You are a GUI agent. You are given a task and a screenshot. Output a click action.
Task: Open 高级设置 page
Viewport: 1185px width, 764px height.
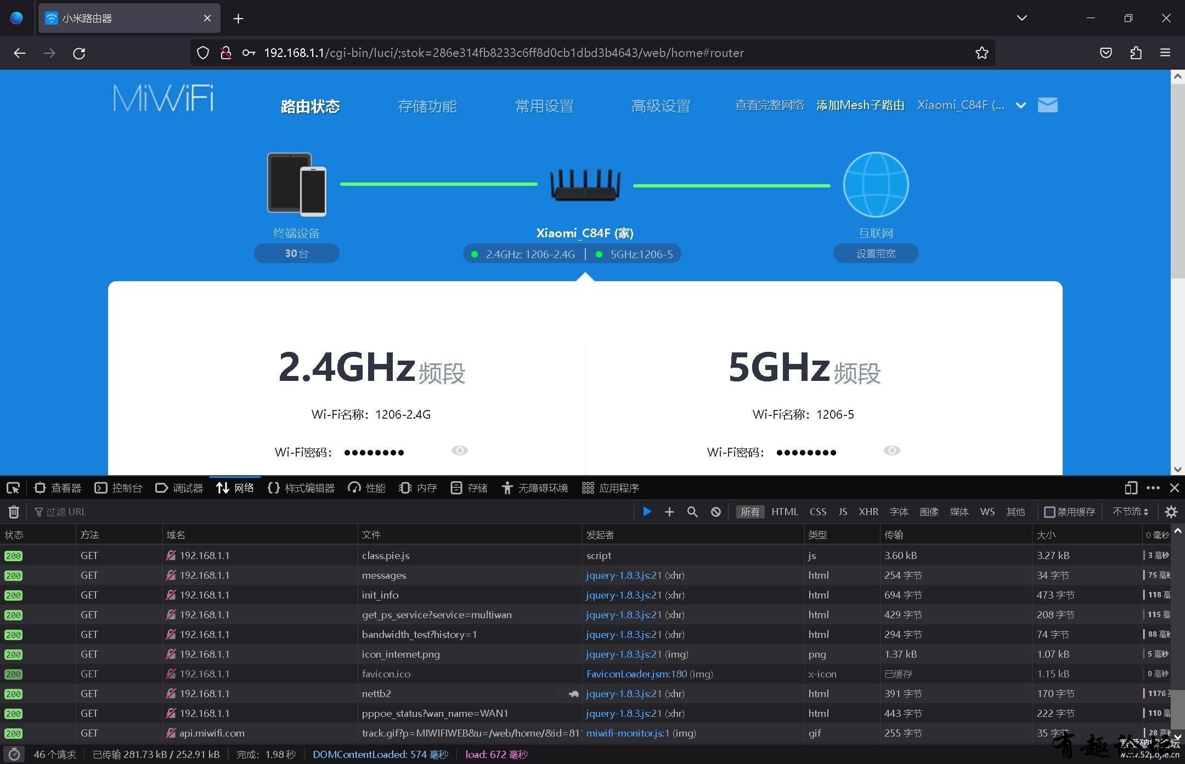tap(661, 106)
